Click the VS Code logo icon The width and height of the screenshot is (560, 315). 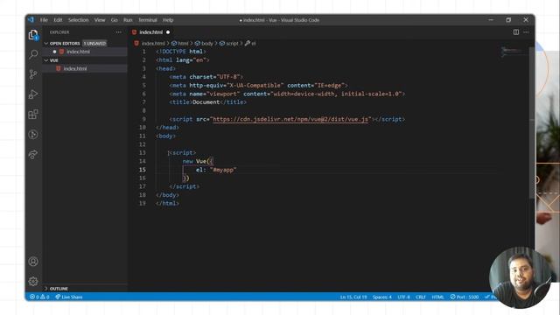31,20
